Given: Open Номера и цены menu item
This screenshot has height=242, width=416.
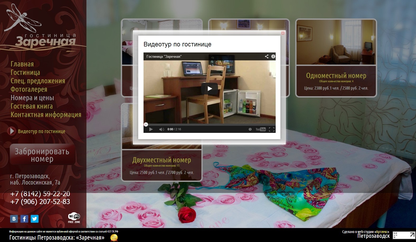Looking at the screenshot, I should click(x=32, y=98).
